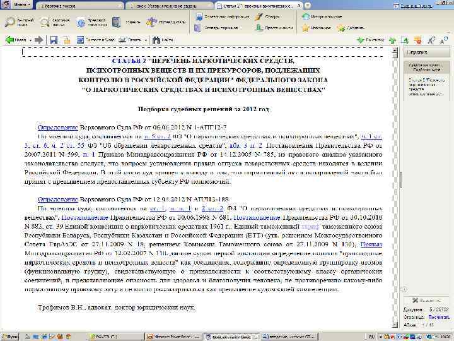The height and width of the screenshot is (341, 454).
Task: Open the тариф link
Action: [x=310, y=226]
